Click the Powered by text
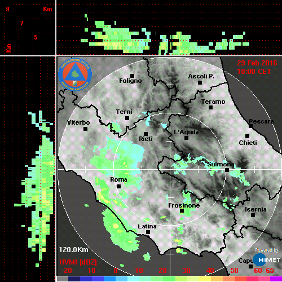The width and height of the screenshot is (282, 282). [267, 250]
